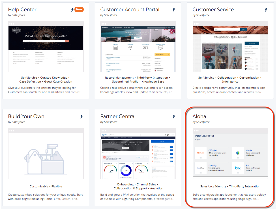The width and height of the screenshot is (277, 210).
Task: Click the DocuSign logo in Aloha preview
Action: [201, 168]
